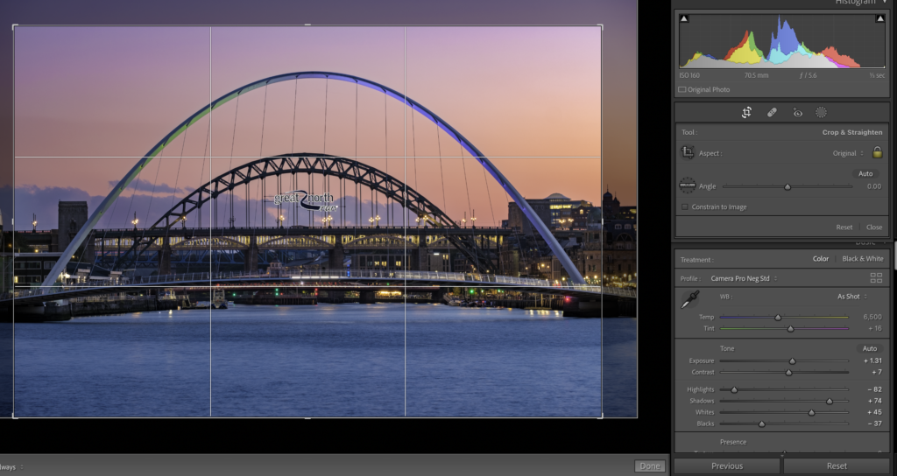Screen dimensions: 897x476
Task: Click the bottom-center crop edge handle
Action: pos(307,417)
